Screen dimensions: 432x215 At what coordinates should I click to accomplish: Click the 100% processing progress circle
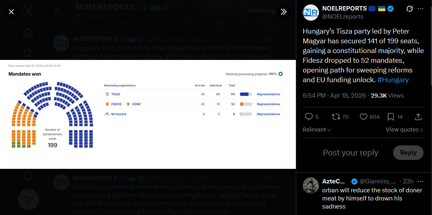tap(280, 74)
